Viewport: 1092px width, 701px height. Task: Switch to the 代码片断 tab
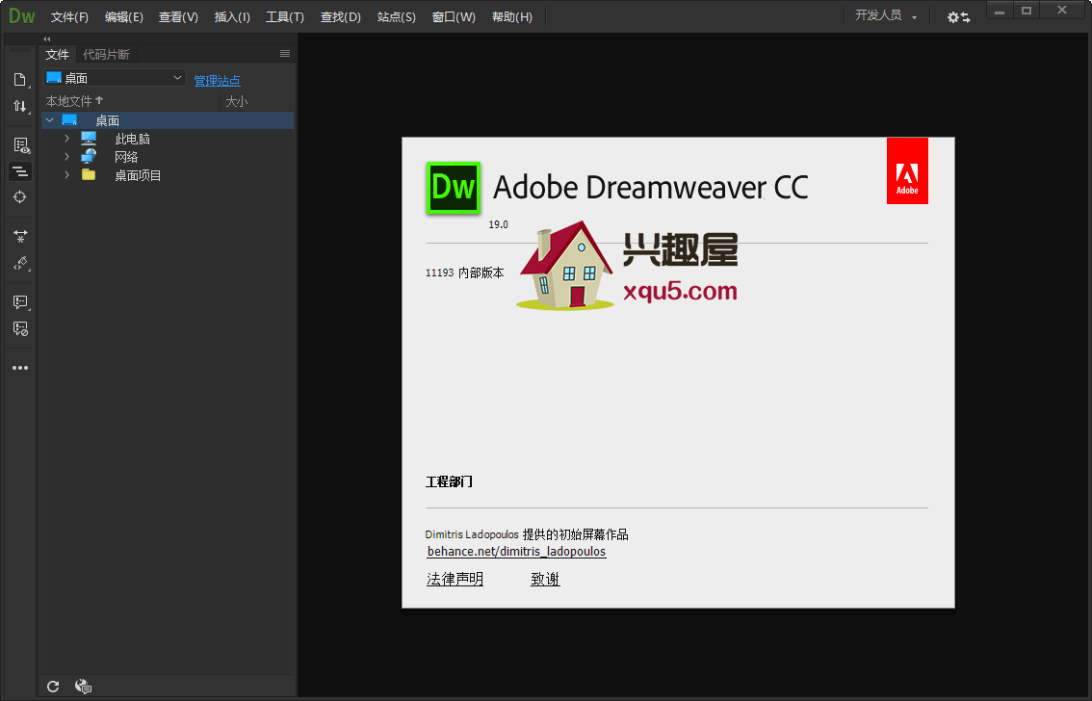click(106, 54)
